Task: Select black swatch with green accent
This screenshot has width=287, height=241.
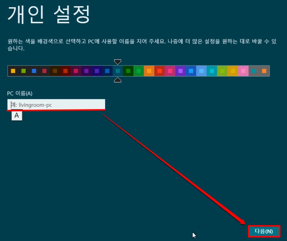Action: (23, 71)
